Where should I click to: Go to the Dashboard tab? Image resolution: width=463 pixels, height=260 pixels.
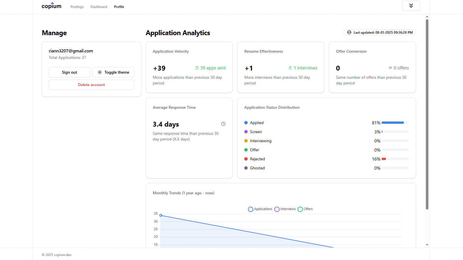tap(99, 7)
